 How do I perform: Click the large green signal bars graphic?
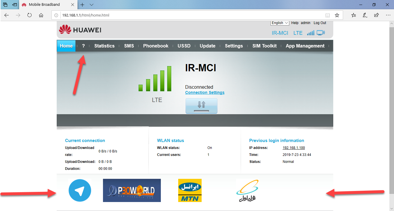155,79
